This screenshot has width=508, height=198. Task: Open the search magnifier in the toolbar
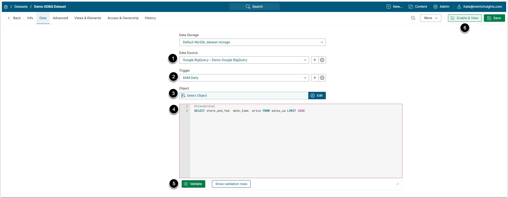click(413, 18)
